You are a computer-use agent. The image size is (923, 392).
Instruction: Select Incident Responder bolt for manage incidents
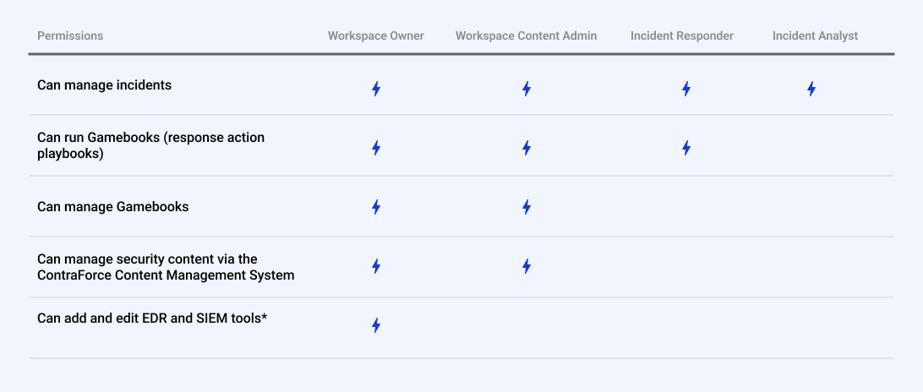pos(685,89)
